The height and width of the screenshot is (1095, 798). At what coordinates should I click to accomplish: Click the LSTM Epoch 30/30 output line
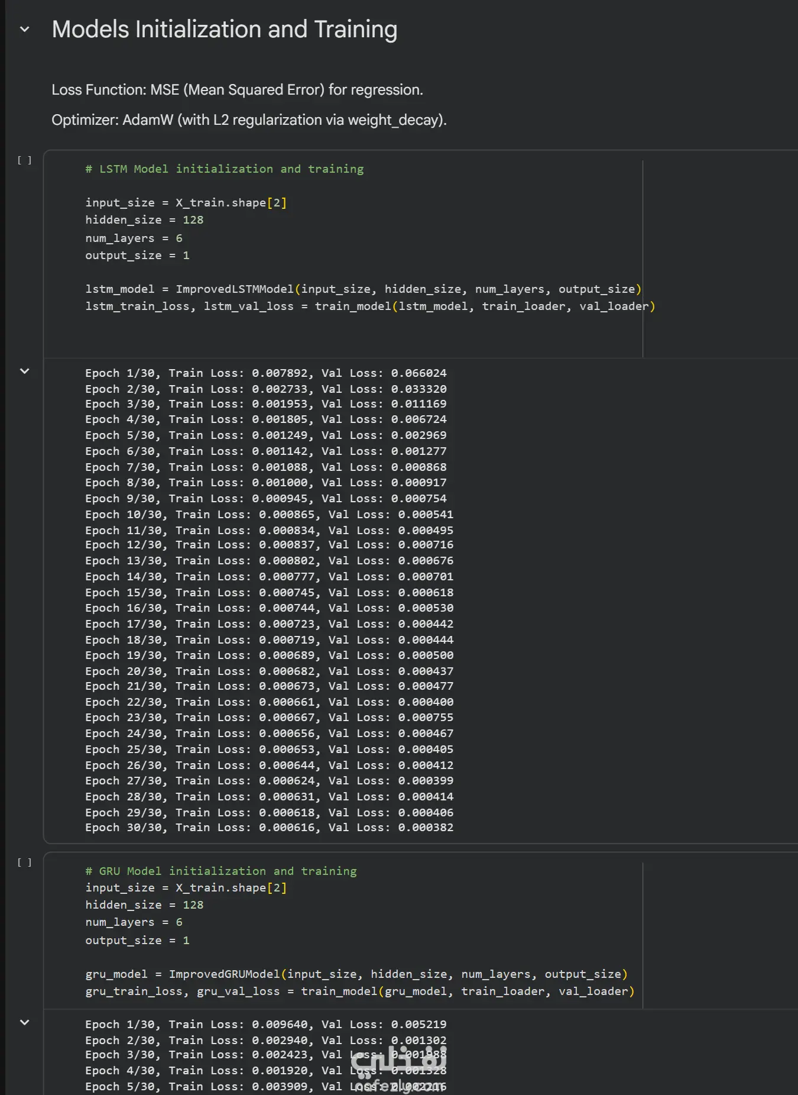click(x=269, y=828)
